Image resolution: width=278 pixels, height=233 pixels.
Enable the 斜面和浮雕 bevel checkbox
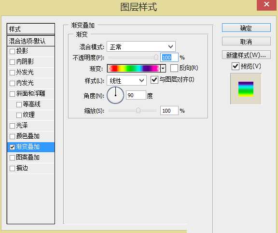12,94
